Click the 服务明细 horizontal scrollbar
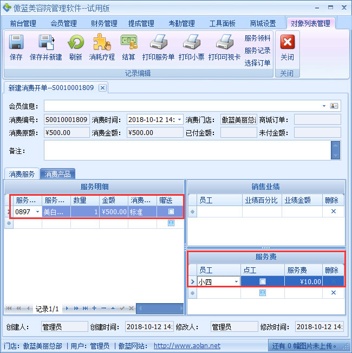352x353 pixels. (x=160, y=309)
